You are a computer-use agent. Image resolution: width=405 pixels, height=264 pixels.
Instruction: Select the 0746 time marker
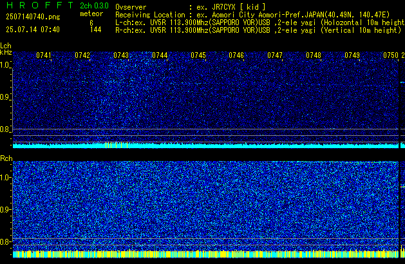coord(236,55)
